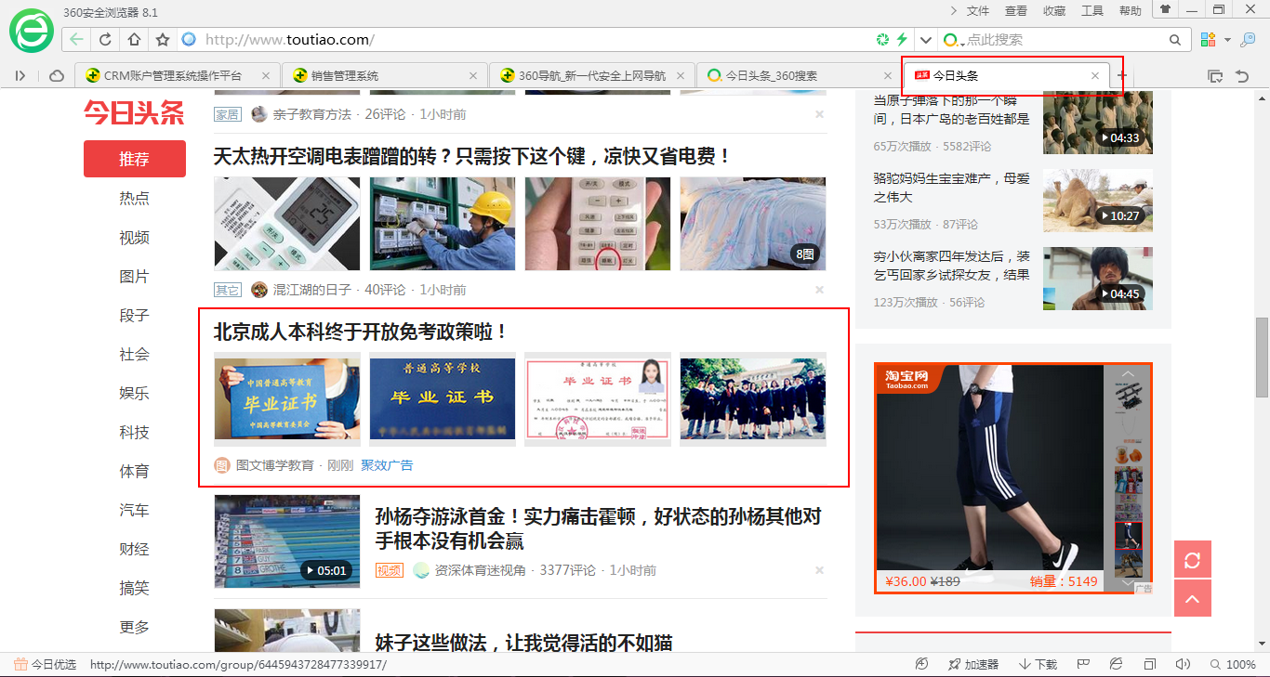Toggle extreme speed mode lightning icon

pyautogui.click(x=903, y=39)
